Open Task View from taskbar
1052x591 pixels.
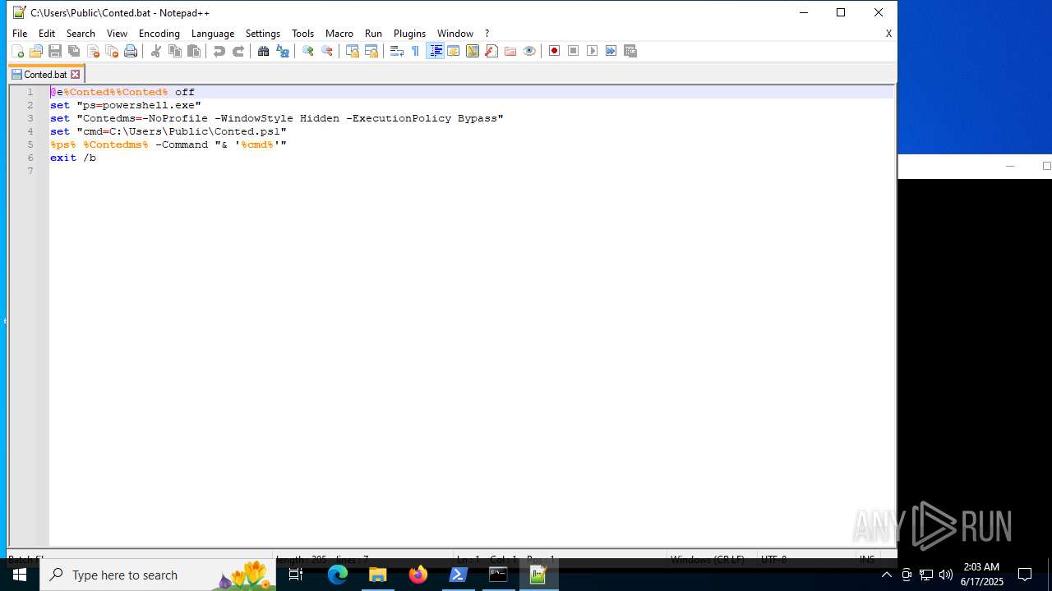click(296, 575)
